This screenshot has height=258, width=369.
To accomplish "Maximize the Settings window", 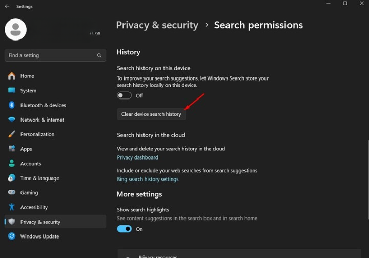I will pos(345,3).
